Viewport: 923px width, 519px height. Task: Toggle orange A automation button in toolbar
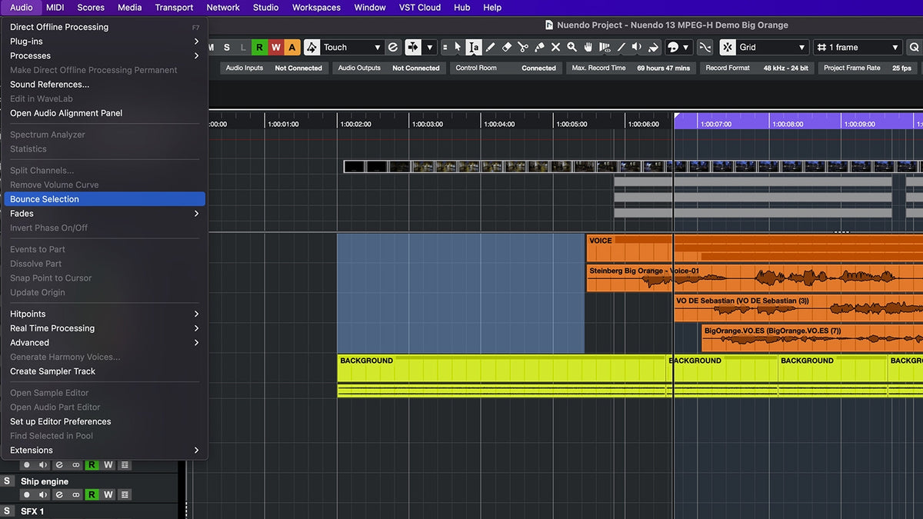coord(292,47)
